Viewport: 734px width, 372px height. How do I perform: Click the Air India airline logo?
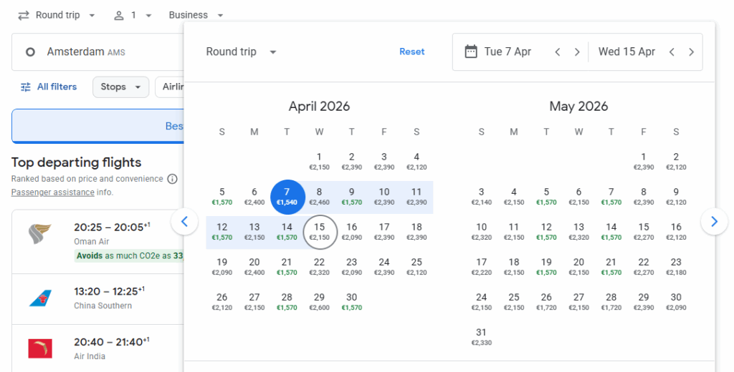coord(40,348)
